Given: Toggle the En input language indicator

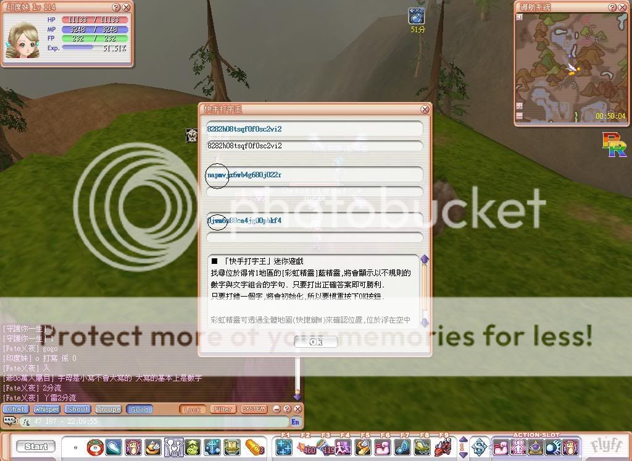Looking at the screenshot, I should [295, 422].
